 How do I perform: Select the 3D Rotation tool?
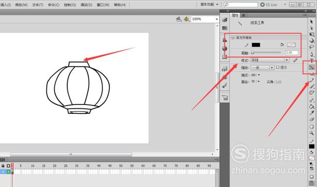(312, 41)
